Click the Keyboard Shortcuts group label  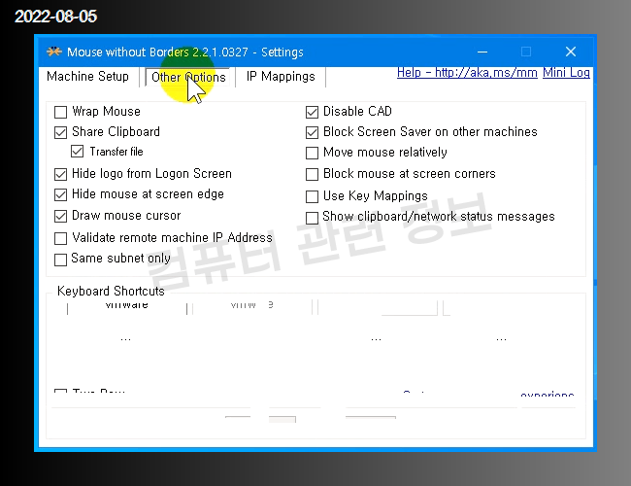[x=111, y=291]
